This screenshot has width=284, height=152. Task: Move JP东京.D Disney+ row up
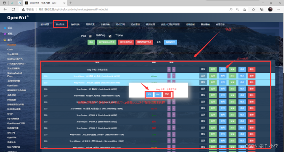(x=169, y=134)
